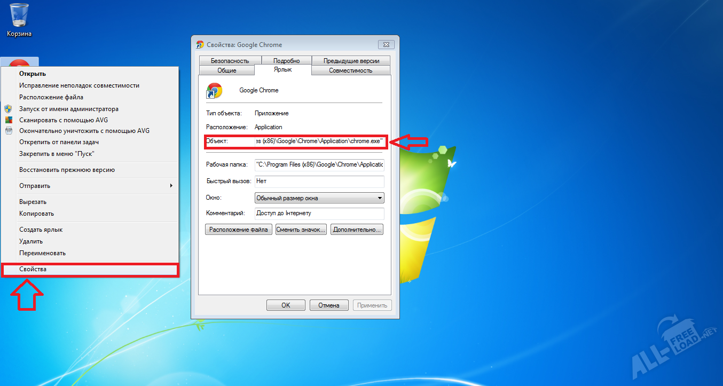Image resolution: width=723 pixels, height=386 pixels.
Task: Click the Google Chrome shortcut icon in dialog
Action: (x=214, y=91)
